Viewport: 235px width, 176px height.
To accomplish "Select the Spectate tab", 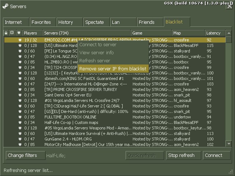I will click(x=96, y=22).
